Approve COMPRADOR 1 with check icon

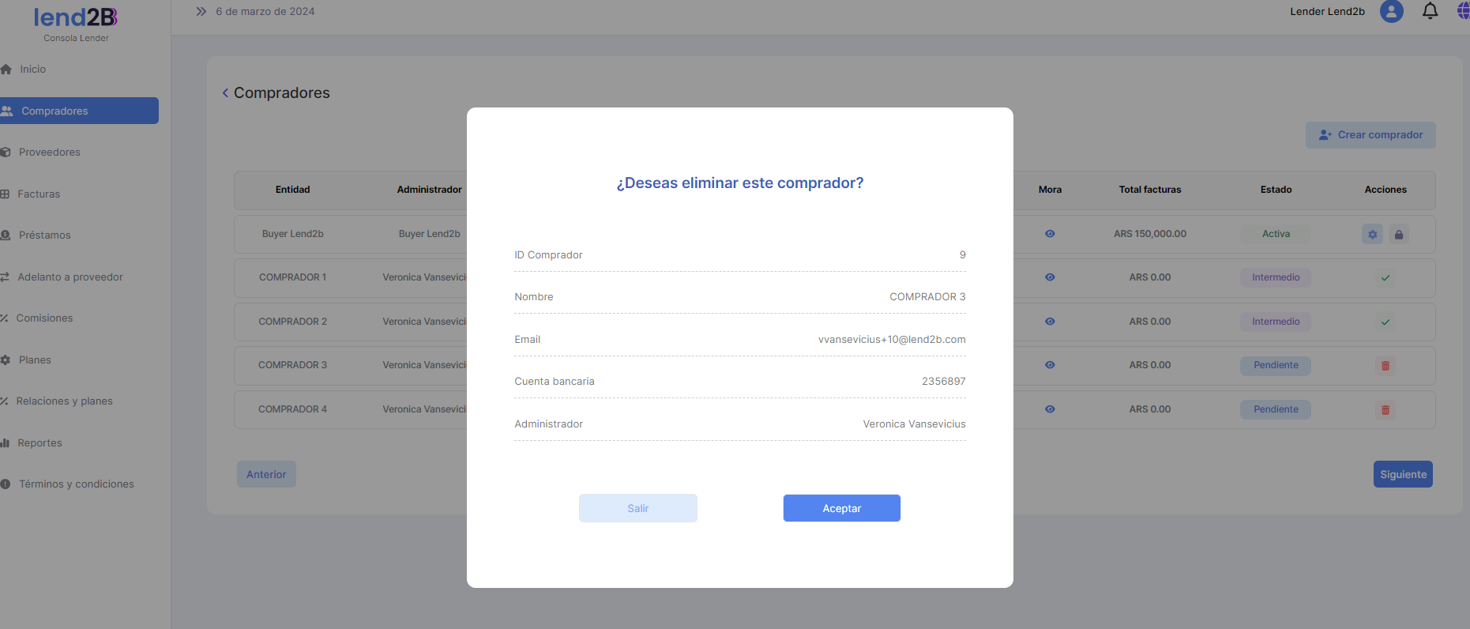coord(1385,278)
